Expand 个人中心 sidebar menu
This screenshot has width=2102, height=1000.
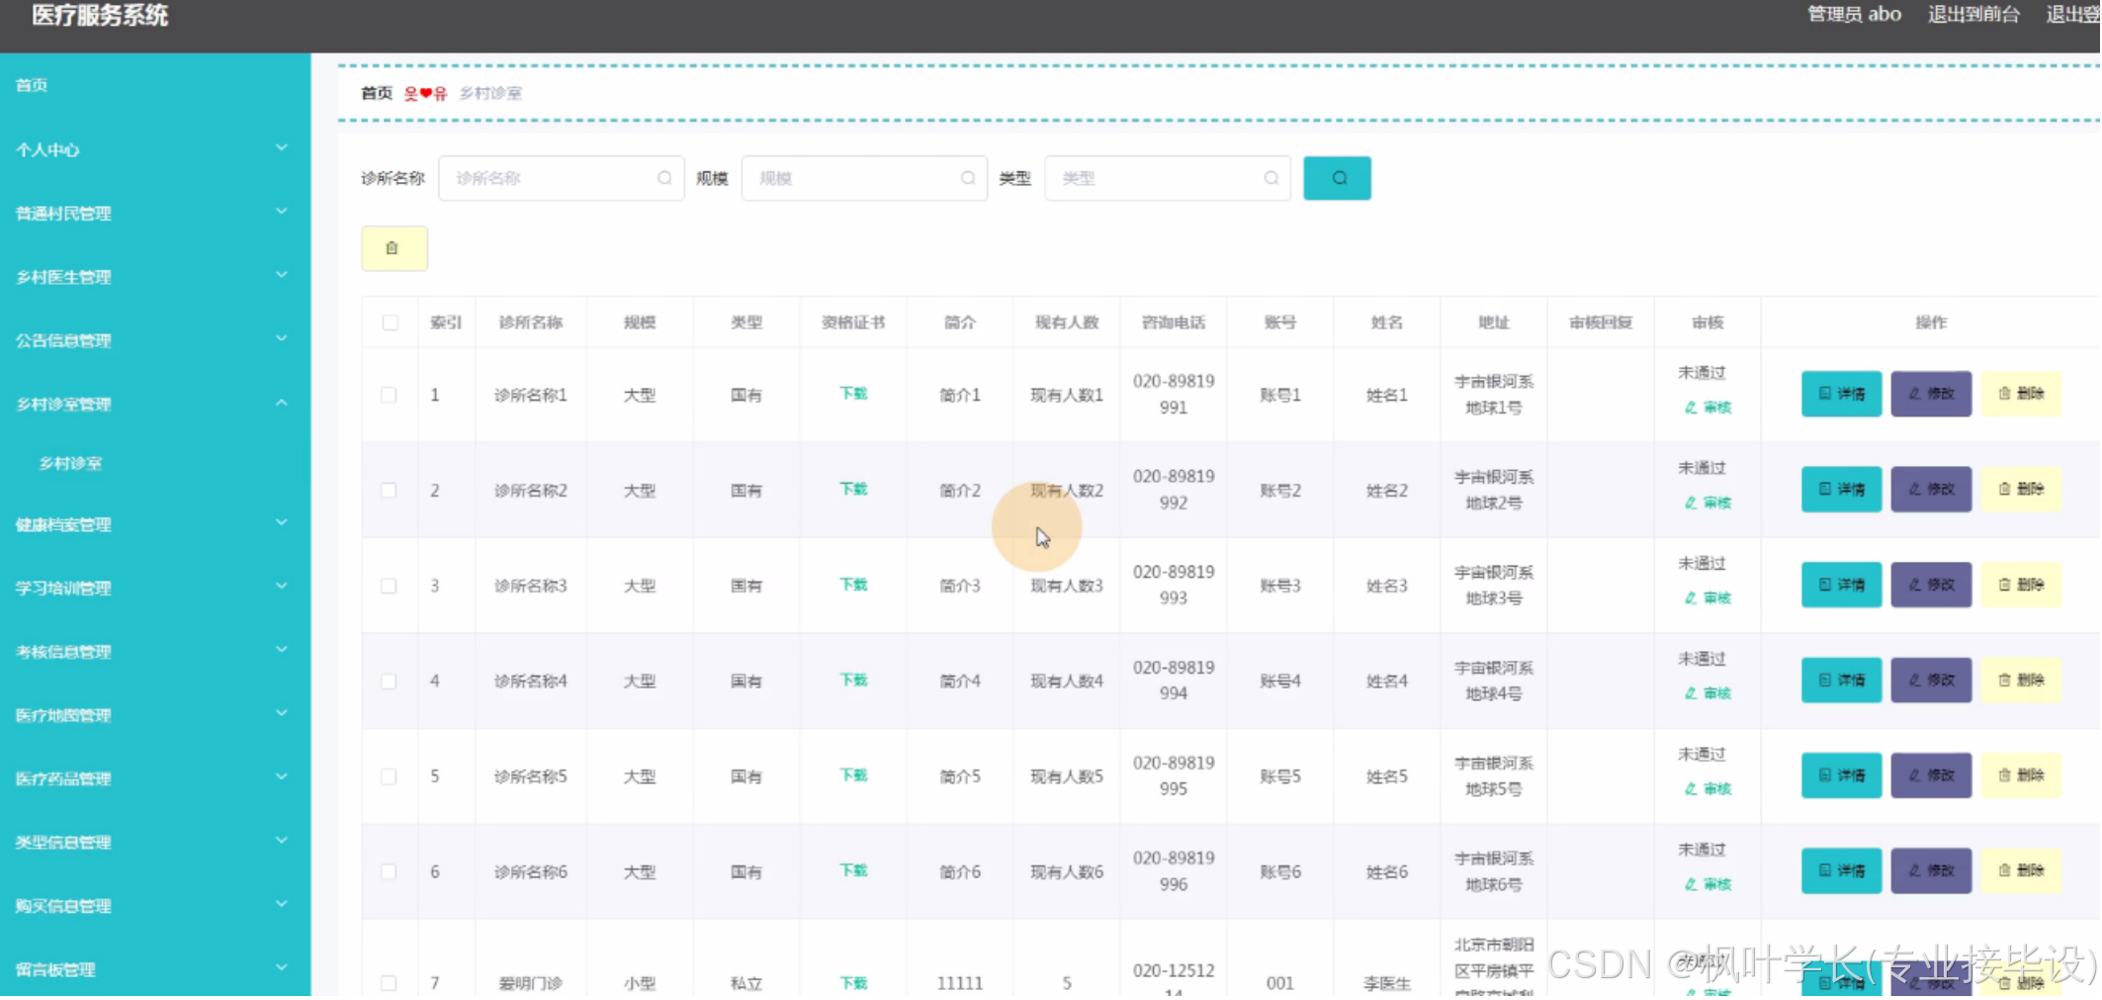155,149
